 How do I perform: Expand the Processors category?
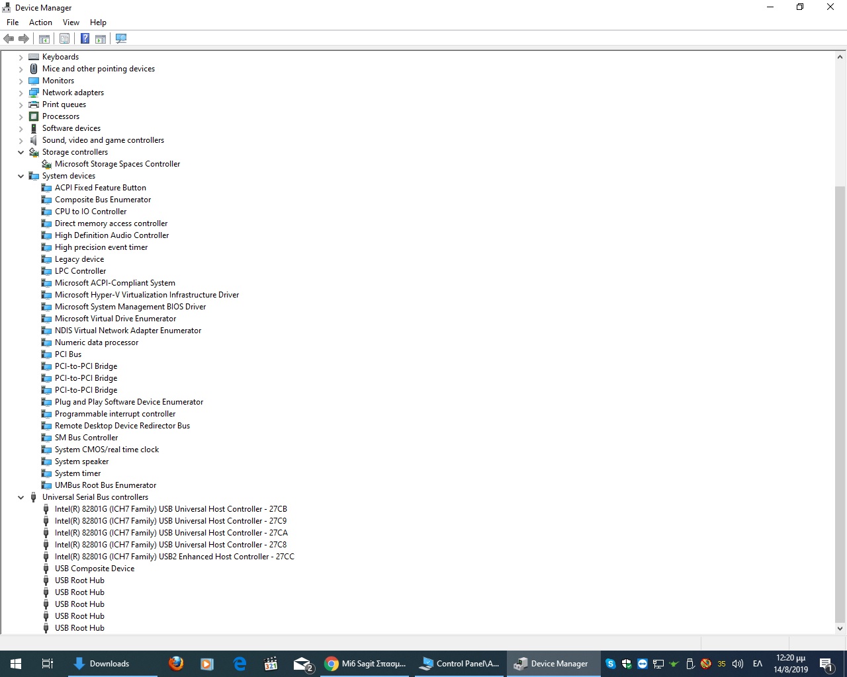(21, 117)
